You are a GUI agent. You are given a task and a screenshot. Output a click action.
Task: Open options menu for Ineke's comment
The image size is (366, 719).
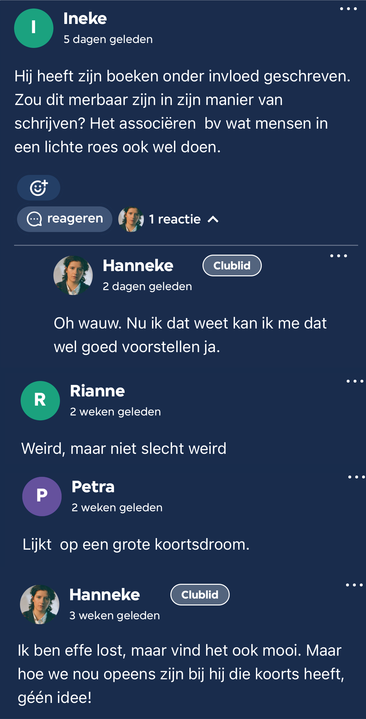pos(348,9)
